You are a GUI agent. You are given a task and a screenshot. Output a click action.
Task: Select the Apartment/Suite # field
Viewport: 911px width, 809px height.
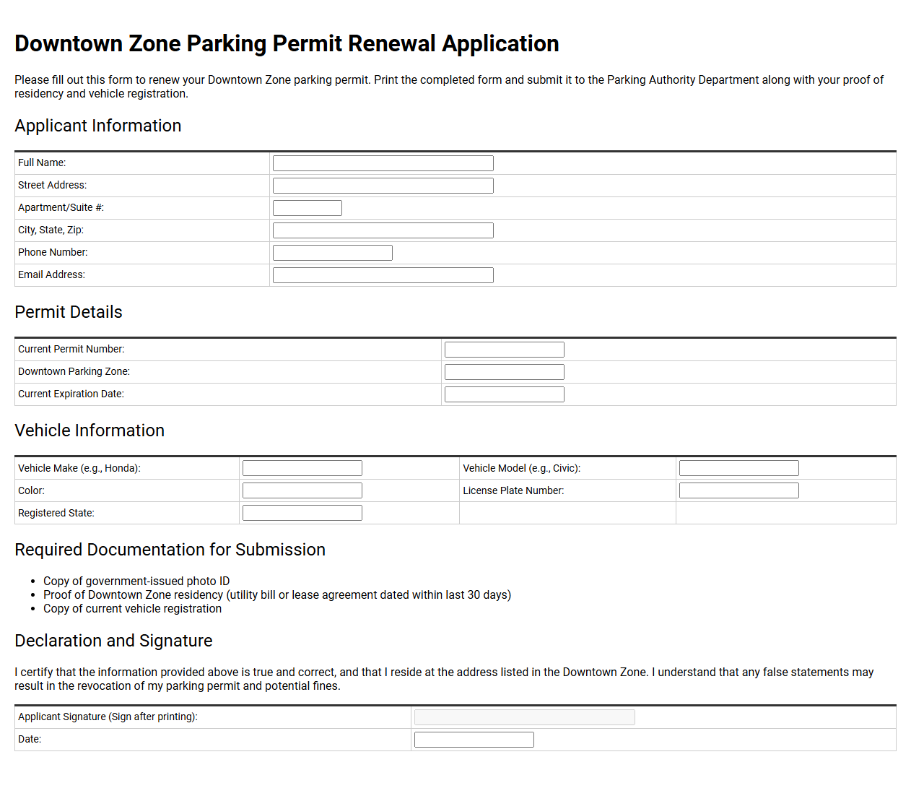point(308,208)
